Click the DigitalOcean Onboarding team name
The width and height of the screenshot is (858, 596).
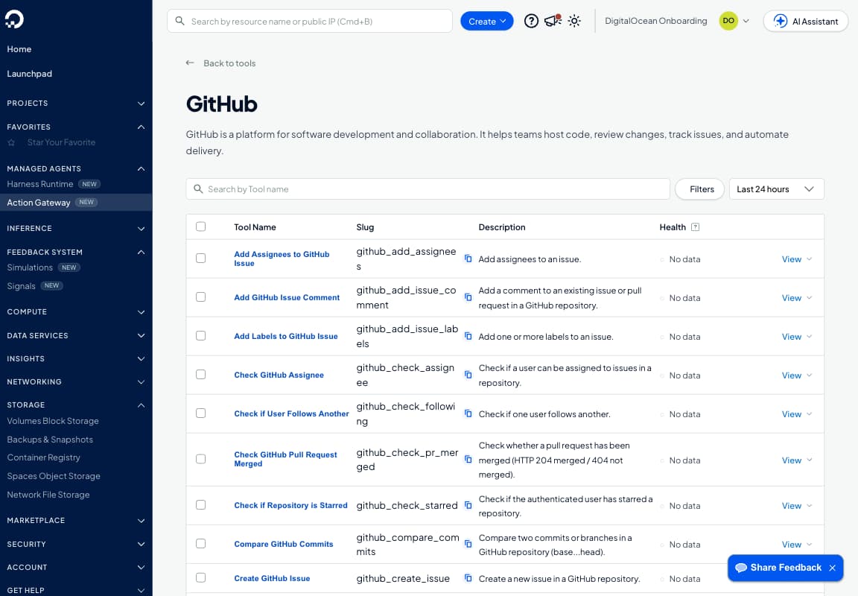point(655,21)
